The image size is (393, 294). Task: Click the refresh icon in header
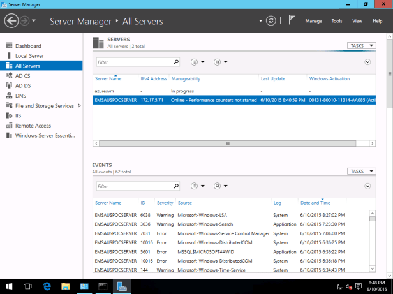click(271, 21)
